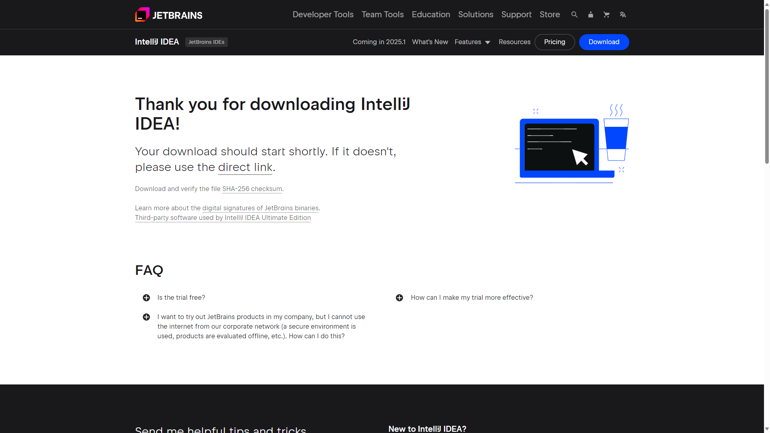
Task: Open the language selector icon
Action: click(622, 14)
